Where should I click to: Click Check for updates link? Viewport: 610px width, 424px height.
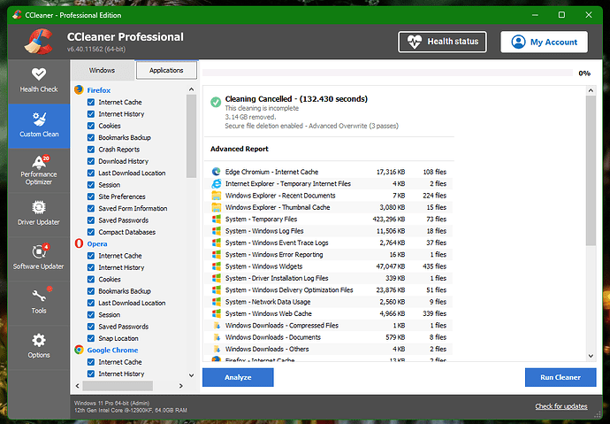tap(561, 406)
